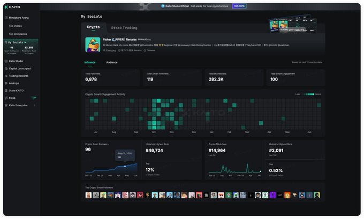Select the Audience sub-tab
The image size is (364, 219).
click(x=112, y=62)
